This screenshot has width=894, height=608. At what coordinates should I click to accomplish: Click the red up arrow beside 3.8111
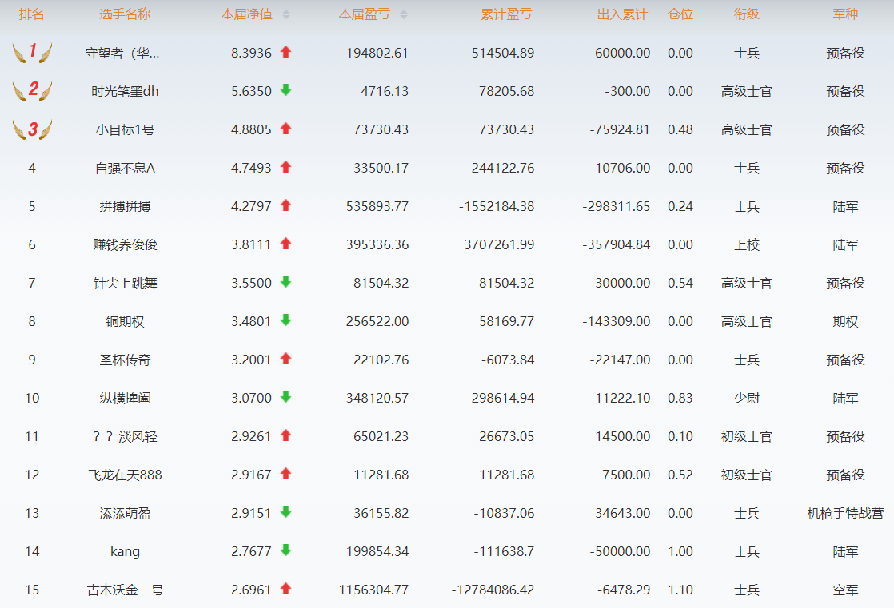point(286,244)
